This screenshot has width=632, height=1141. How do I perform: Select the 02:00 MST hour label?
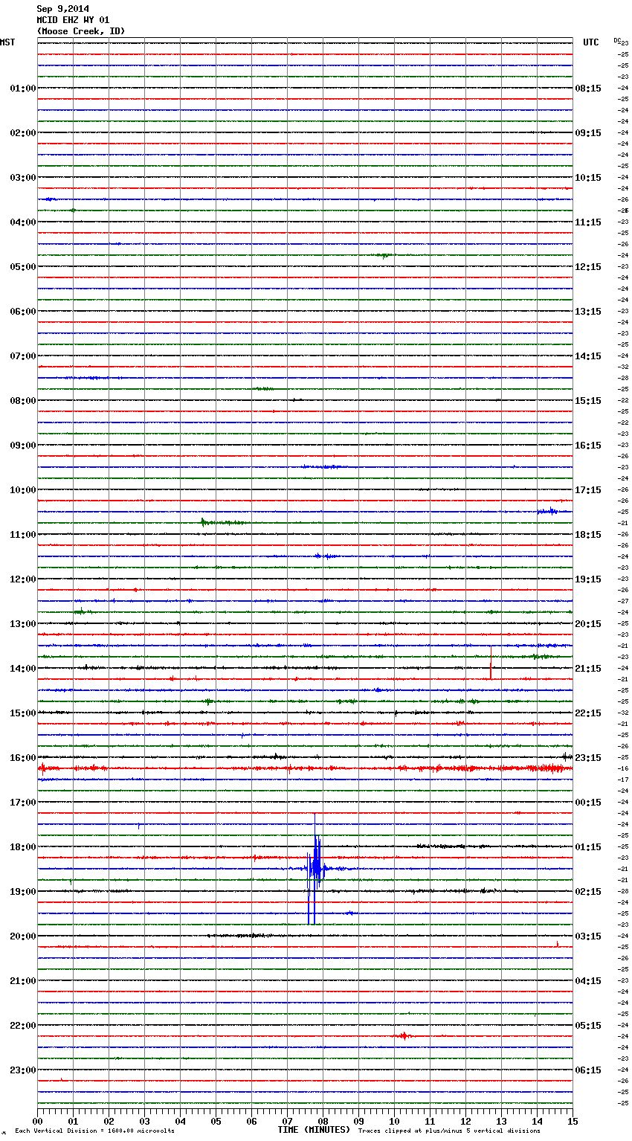coord(23,133)
